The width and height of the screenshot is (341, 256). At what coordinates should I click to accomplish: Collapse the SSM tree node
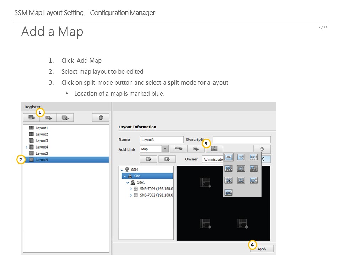click(x=122, y=170)
